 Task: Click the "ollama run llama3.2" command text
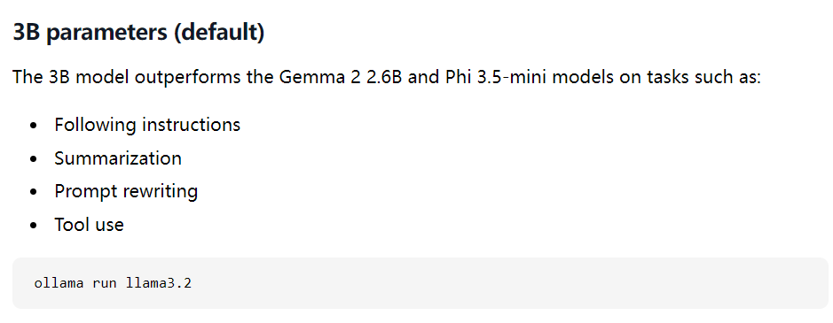point(113,282)
